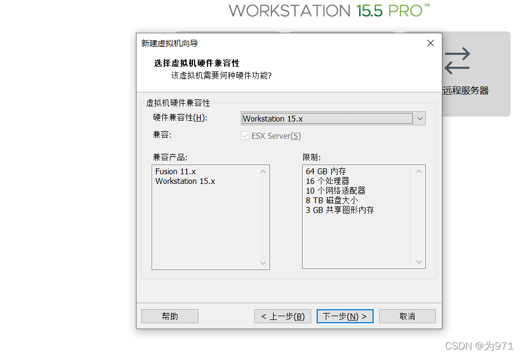Click the 帮助 button
This screenshot has height=356, width=522.
point(170,316)
